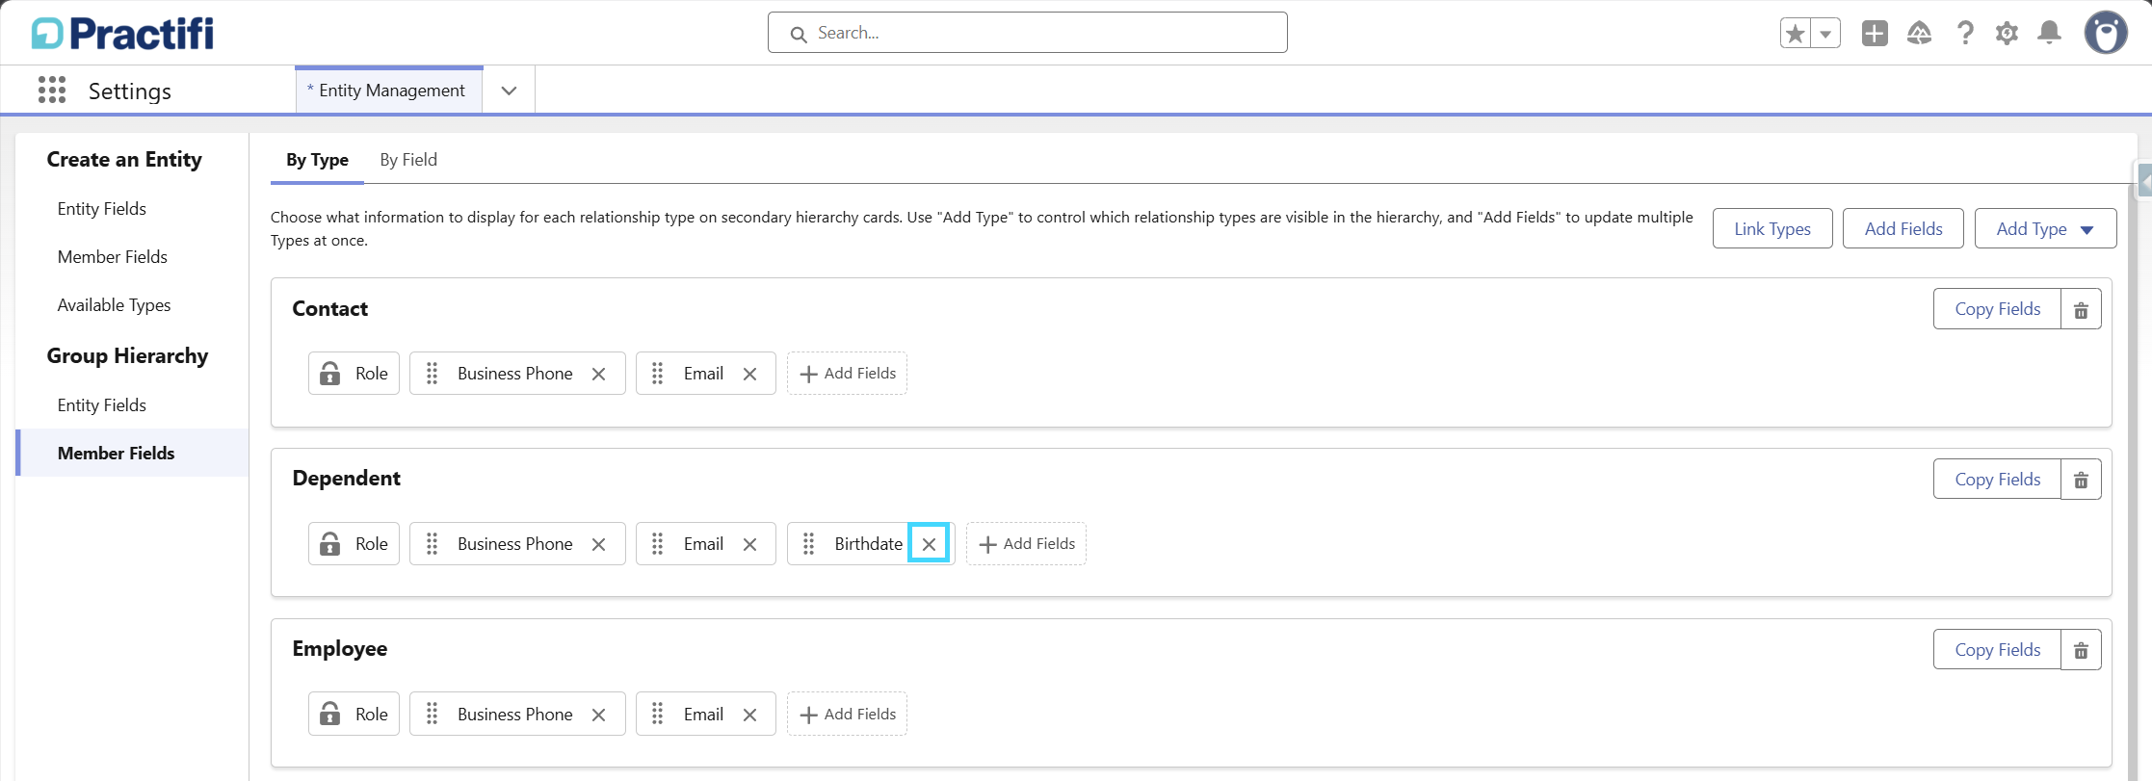Viewport: 2152px width, 781px height.
Task: Open Entity Fields under Group Hierarchy
Action: point(102,405)
